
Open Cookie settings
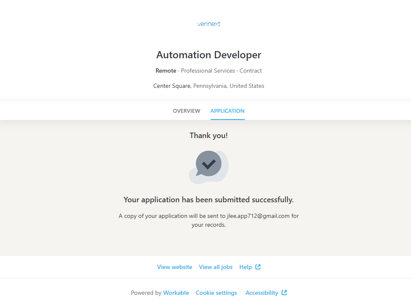pos(216,293)
